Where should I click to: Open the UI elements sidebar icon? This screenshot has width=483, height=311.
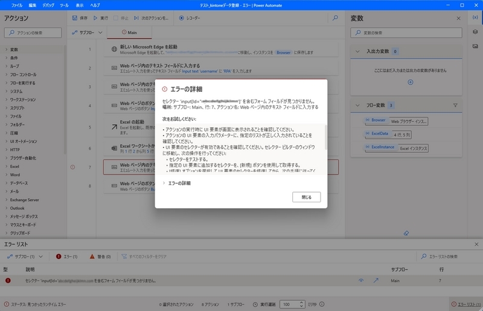(x=475, y=32)
